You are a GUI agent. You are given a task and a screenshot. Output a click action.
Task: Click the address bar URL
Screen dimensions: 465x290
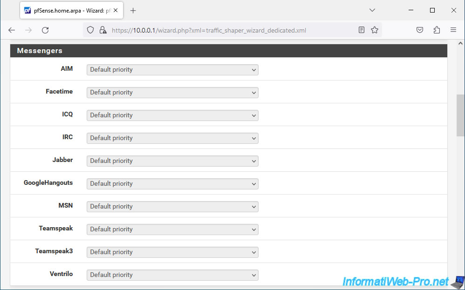(209, 30)
